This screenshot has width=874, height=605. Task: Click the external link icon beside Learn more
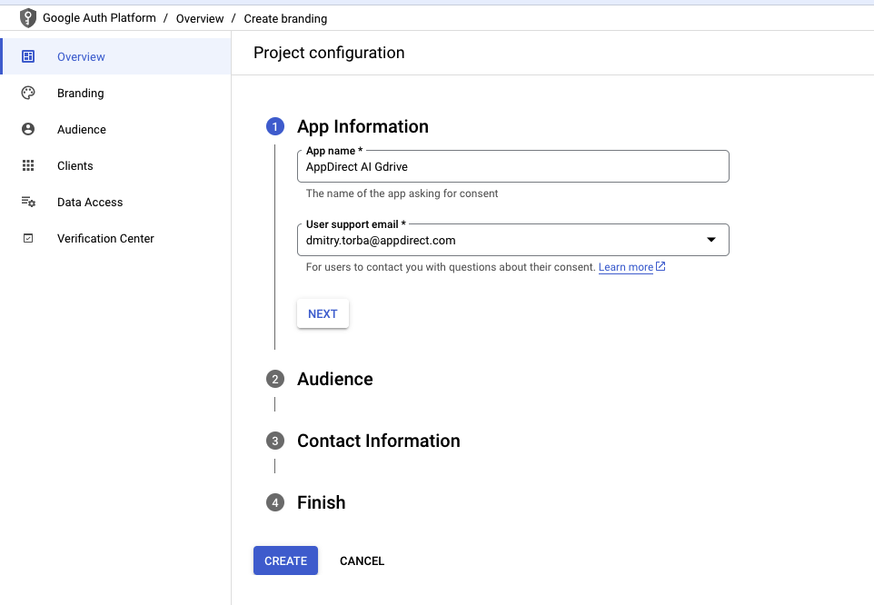pos(660,266)
